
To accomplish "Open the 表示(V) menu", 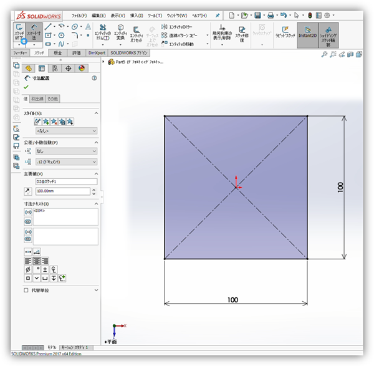I will [118, 16].
